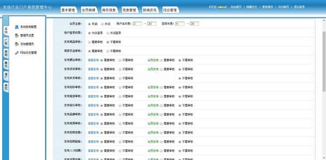The image size is (326, 160).
Task: Click the 退出登录 logout link
Action: pyautogui.click(x=300, y=7)
